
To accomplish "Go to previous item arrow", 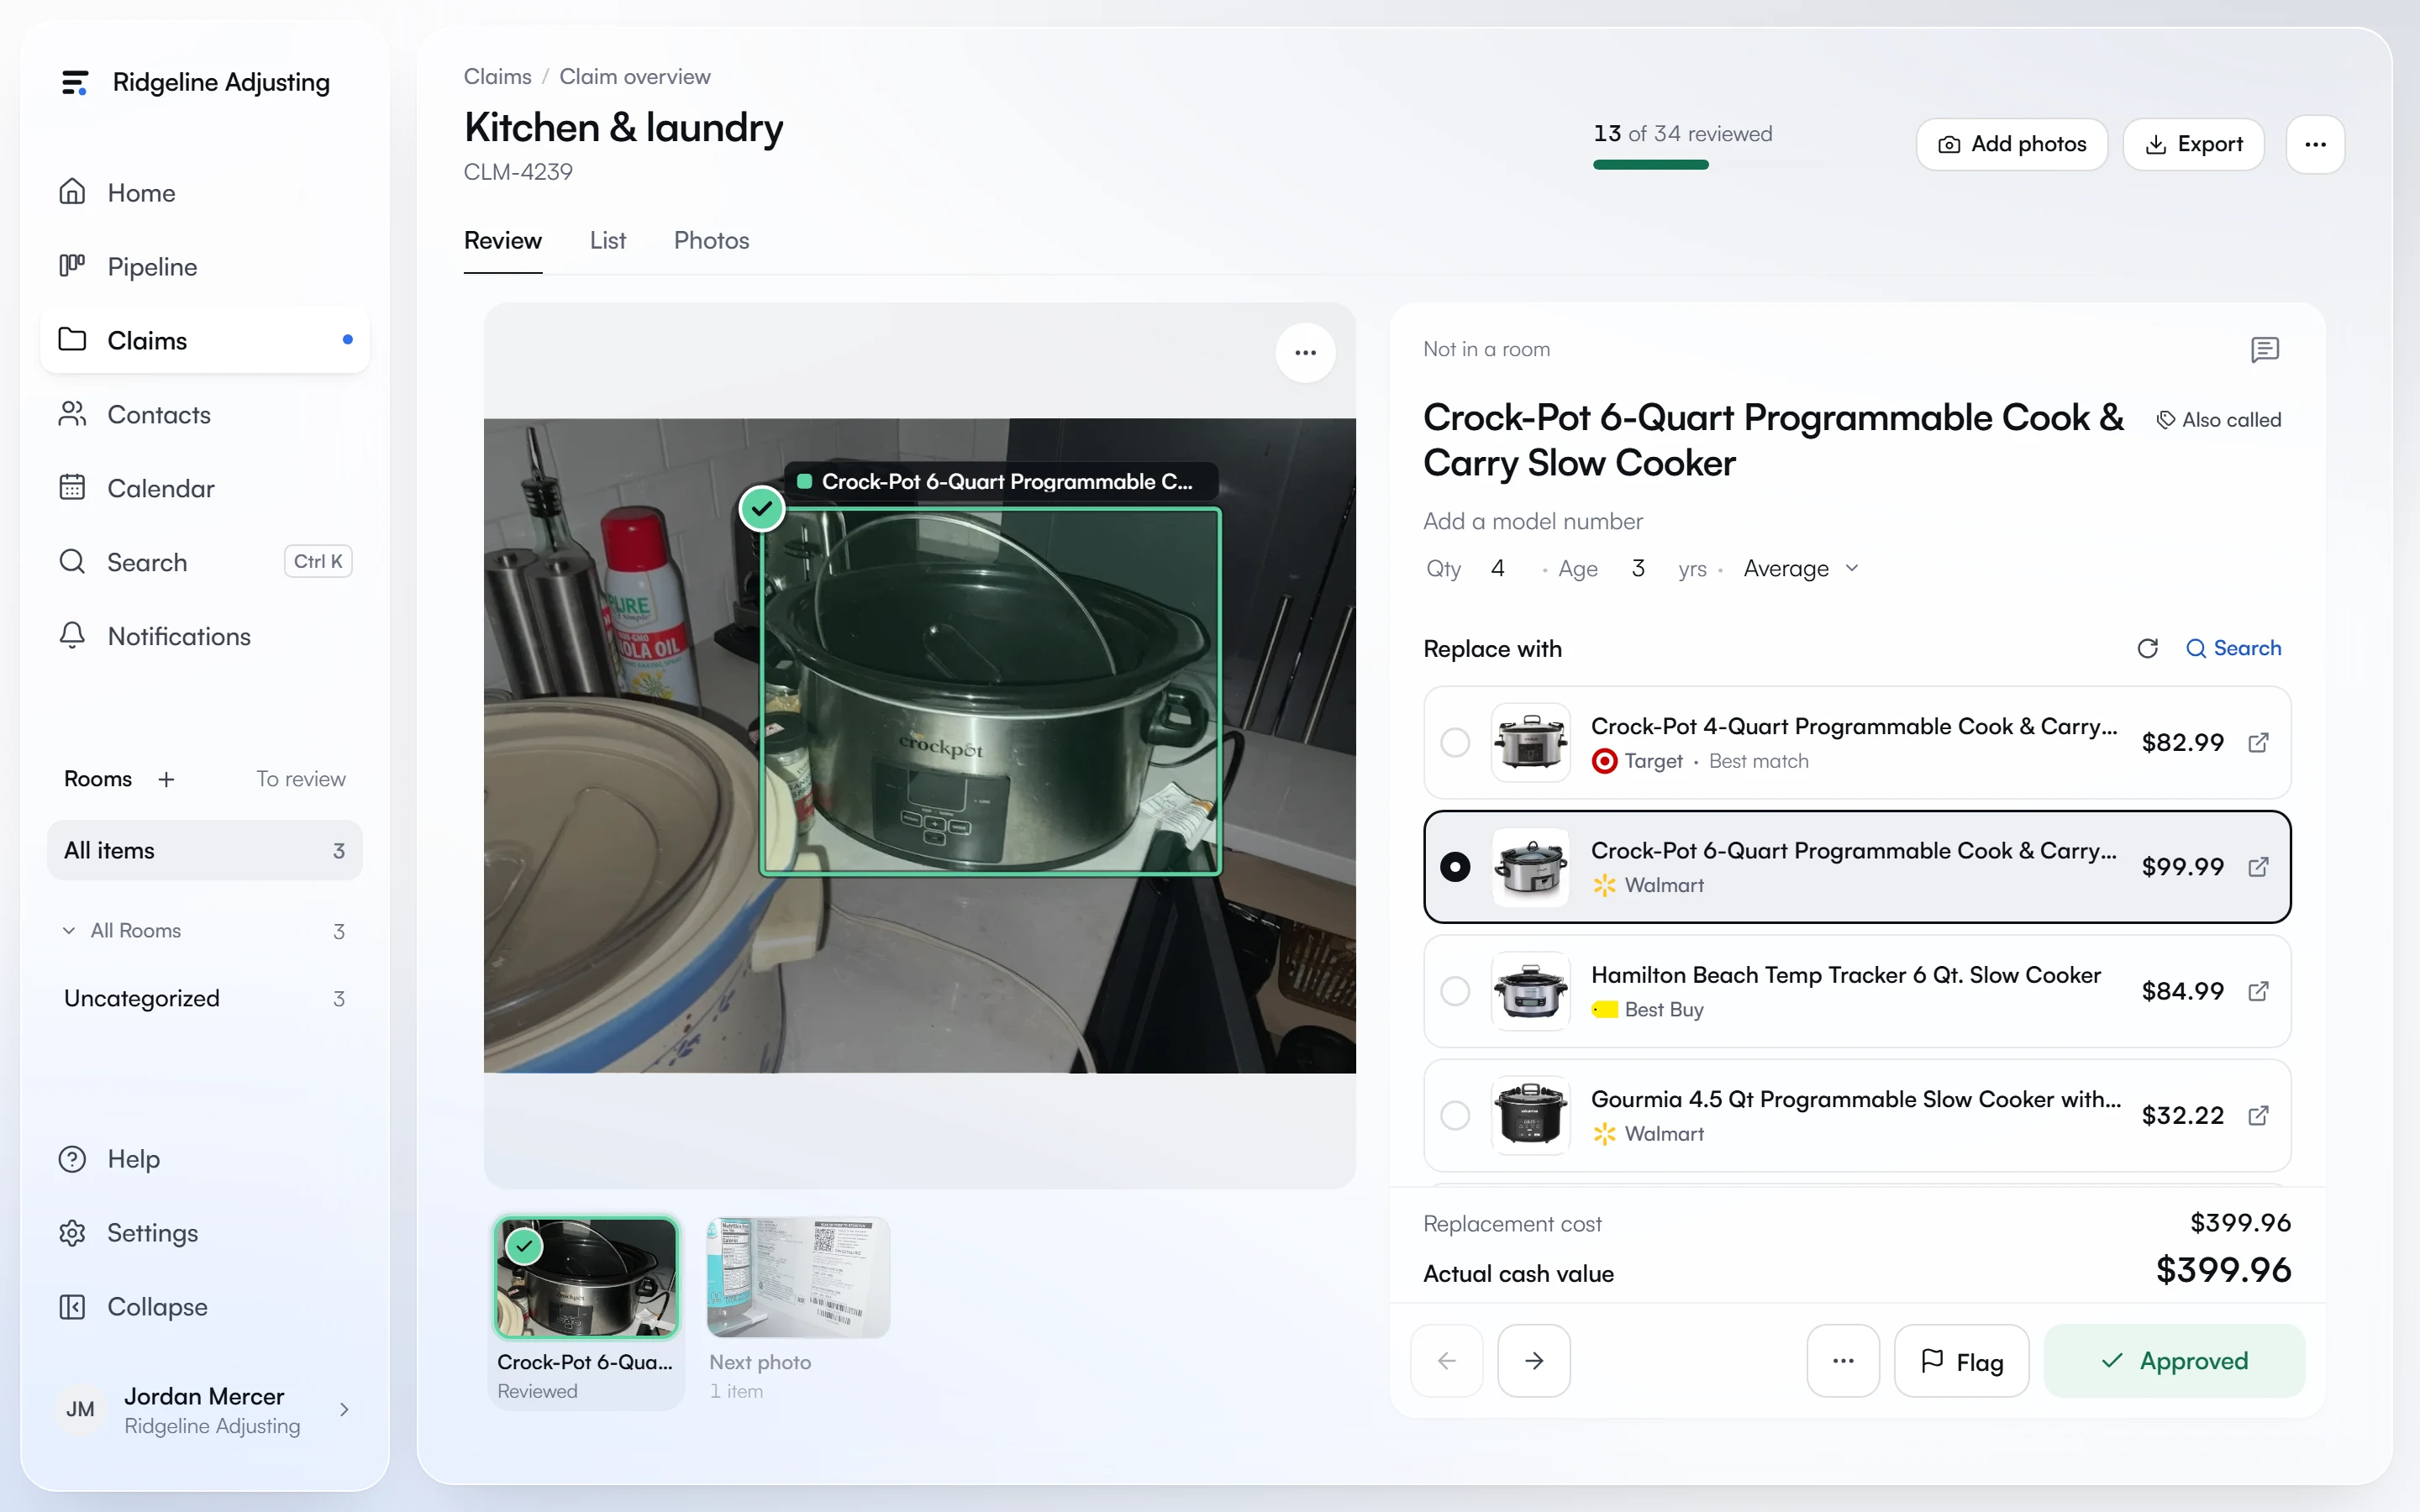I will (x=1446, y=1360).
